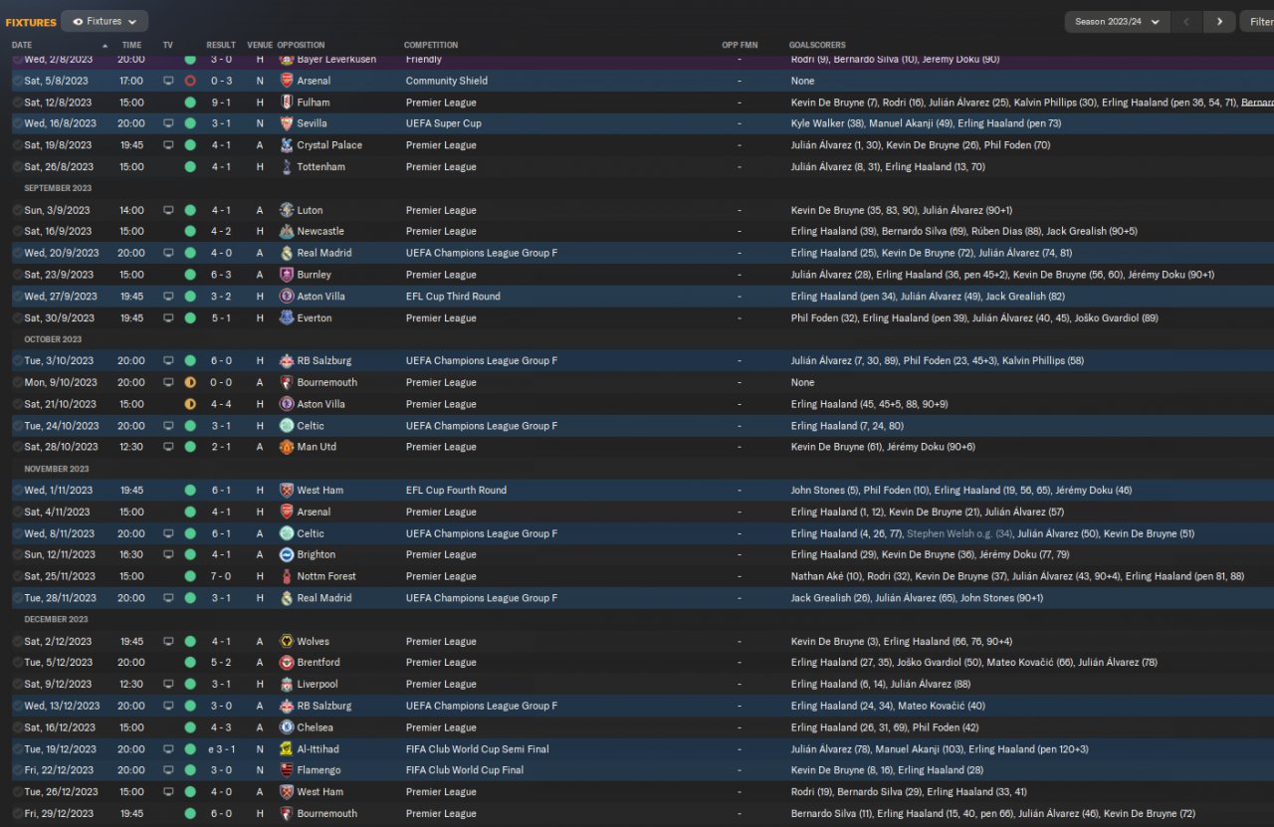This screenshot has height=827, width=1274.
Task: Sort by the Opposition column header
Action: (x=301, y=45)
